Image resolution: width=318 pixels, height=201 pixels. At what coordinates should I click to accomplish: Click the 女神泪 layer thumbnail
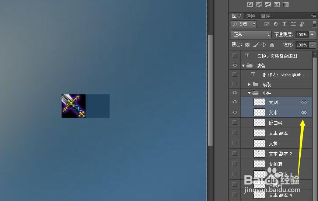click(259, 164)
